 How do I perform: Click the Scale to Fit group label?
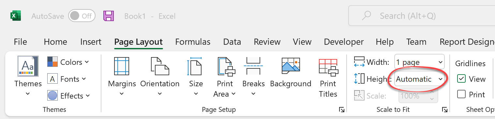pos(393,110)
